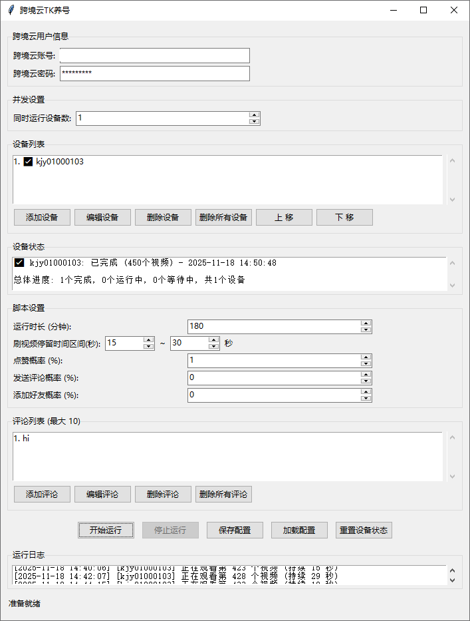The width and height of the screenshot is (470, 621).
Task: Increase 同时运行设备数 with up arrow
Action: tap(255, 115)
